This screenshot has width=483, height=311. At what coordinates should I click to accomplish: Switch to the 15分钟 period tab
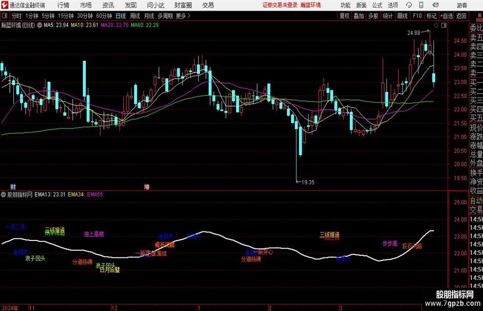pyautogui.click(x=66, y=16)
